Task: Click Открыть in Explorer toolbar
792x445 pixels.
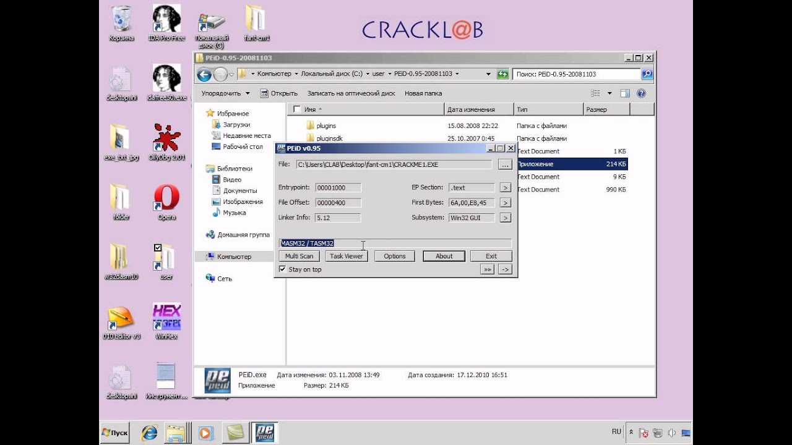Action: point(279,93)
